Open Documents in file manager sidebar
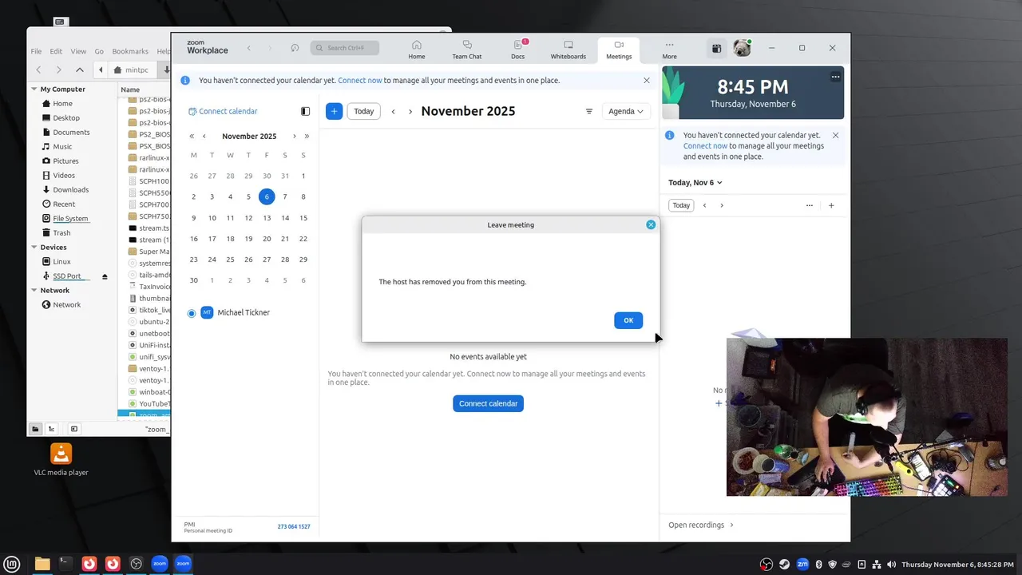 coord(71,132)
